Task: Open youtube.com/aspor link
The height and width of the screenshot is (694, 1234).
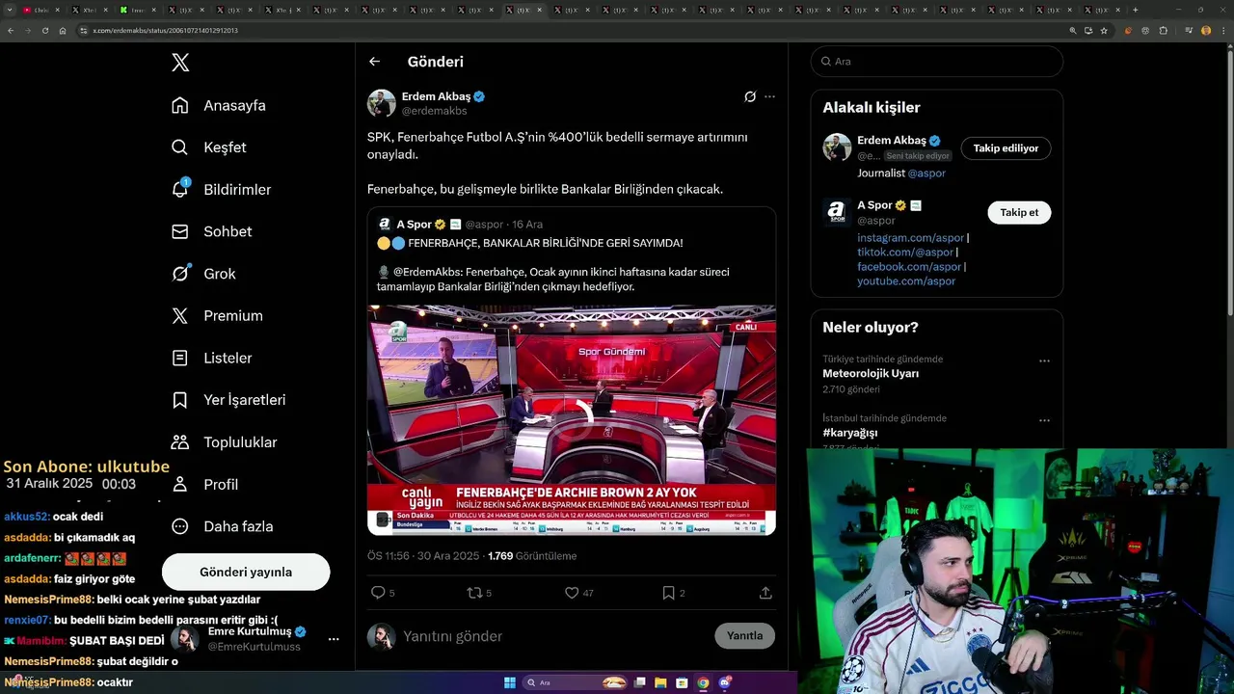Action: (906, 281)
